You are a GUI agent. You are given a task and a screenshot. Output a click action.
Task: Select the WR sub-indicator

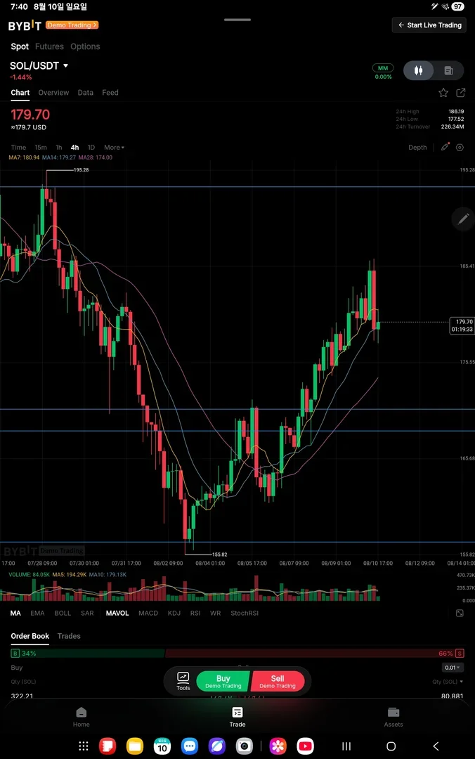click(x=216, y=613)
